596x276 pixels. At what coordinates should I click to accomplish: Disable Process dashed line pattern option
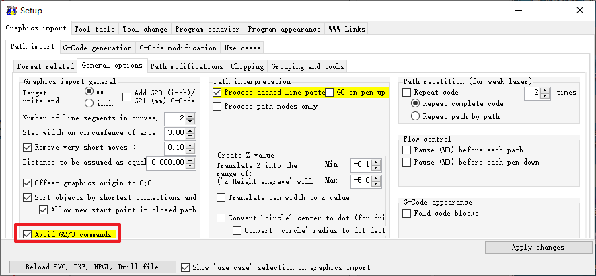217,92
